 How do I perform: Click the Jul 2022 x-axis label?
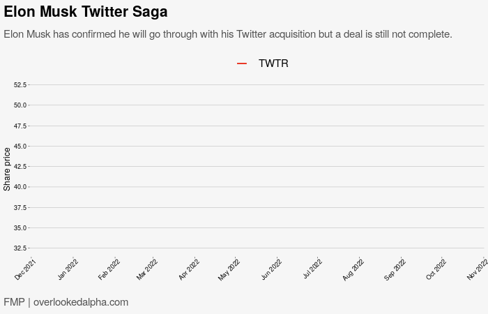click(312, 269)
